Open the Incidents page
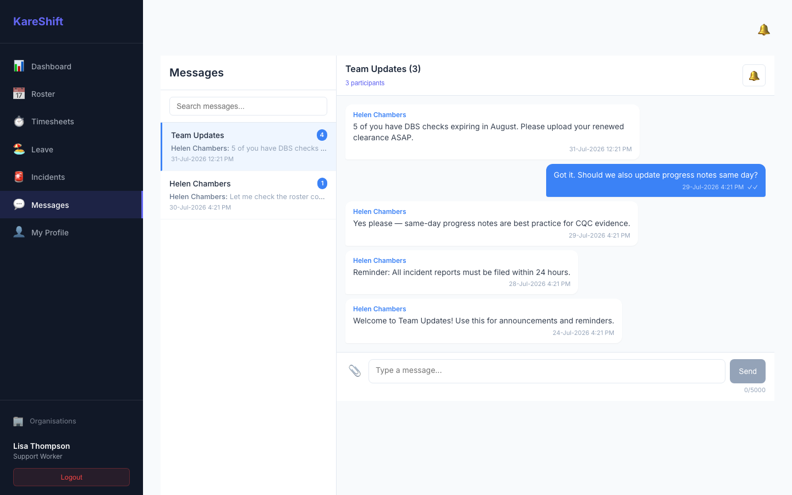792x495 pixels. (71, 177)
